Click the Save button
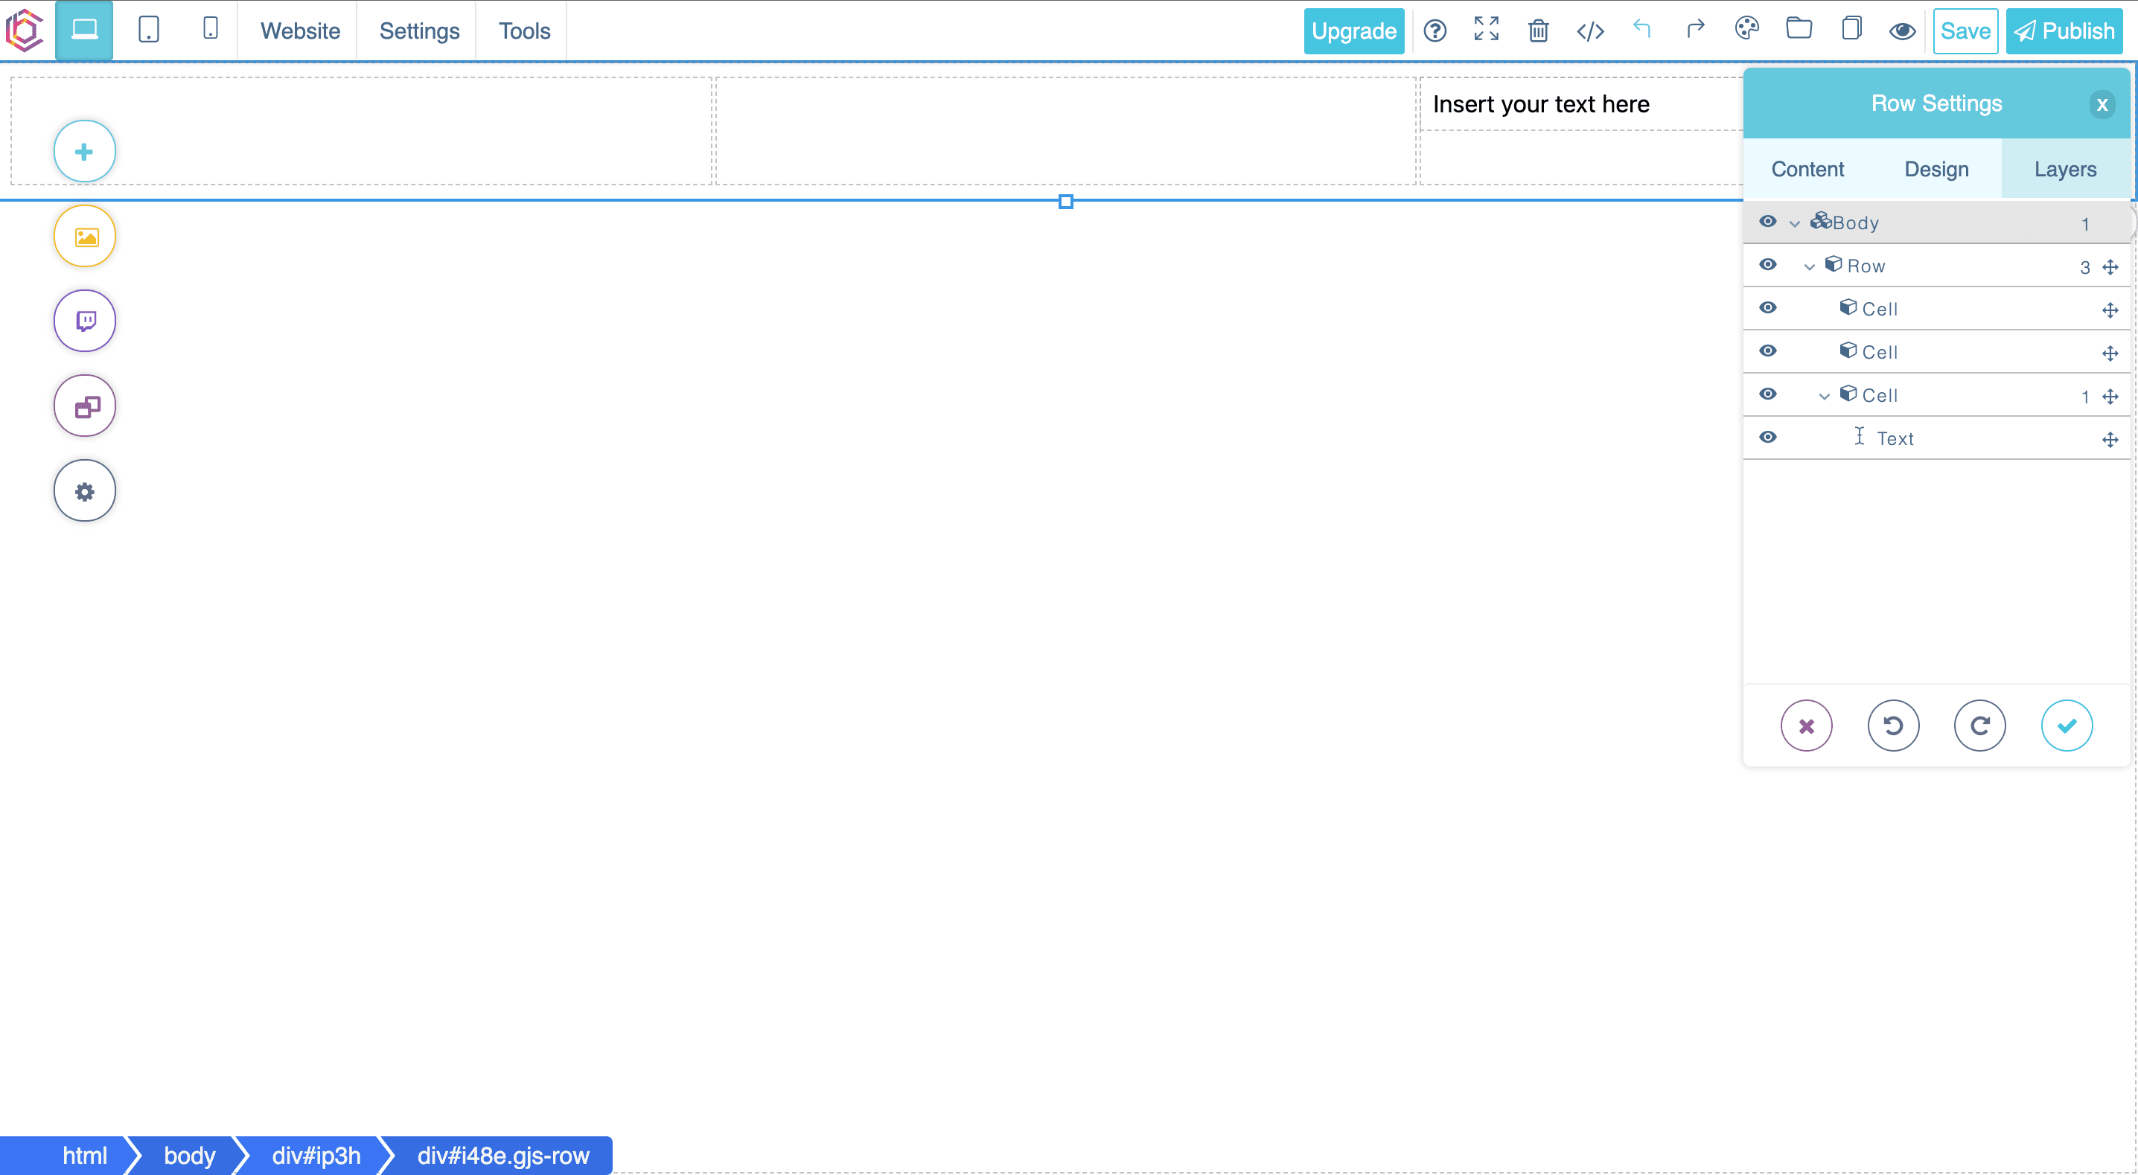This screenshot has width=2138, height=1175. click(x=1963, y=31)
